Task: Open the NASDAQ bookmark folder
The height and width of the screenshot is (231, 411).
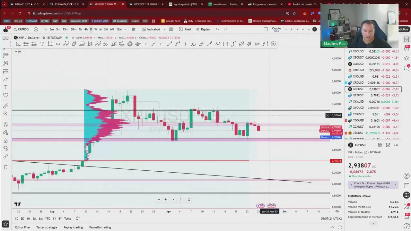Action: pos(31,21)
